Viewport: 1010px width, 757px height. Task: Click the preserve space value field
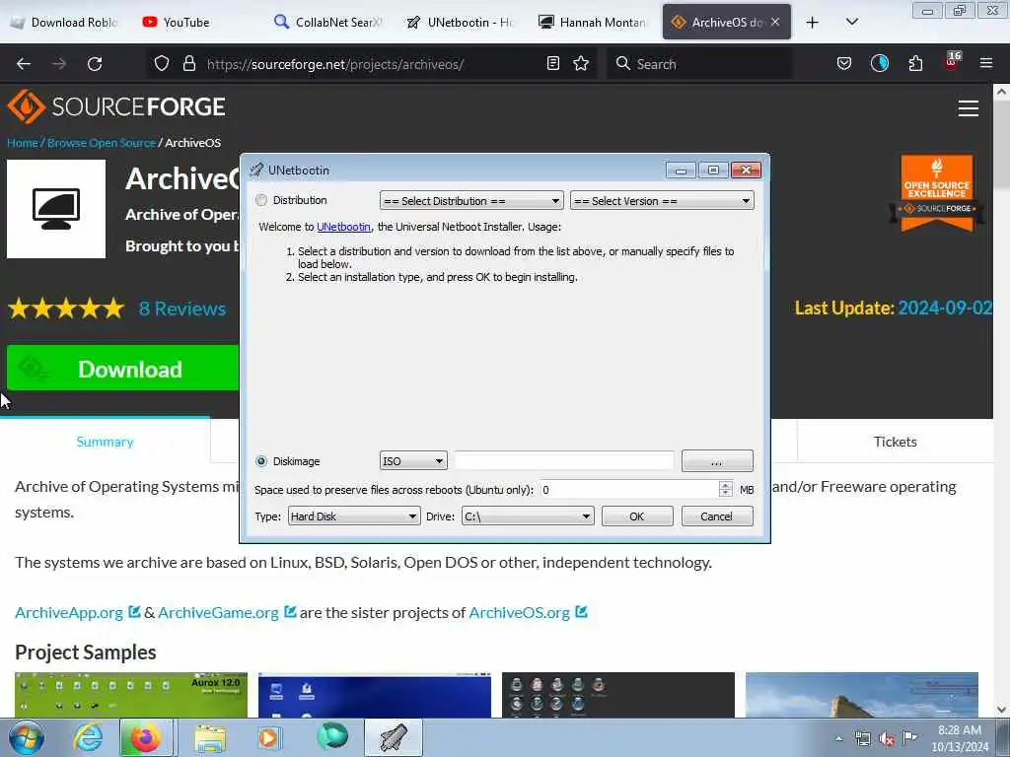[629, 489]
